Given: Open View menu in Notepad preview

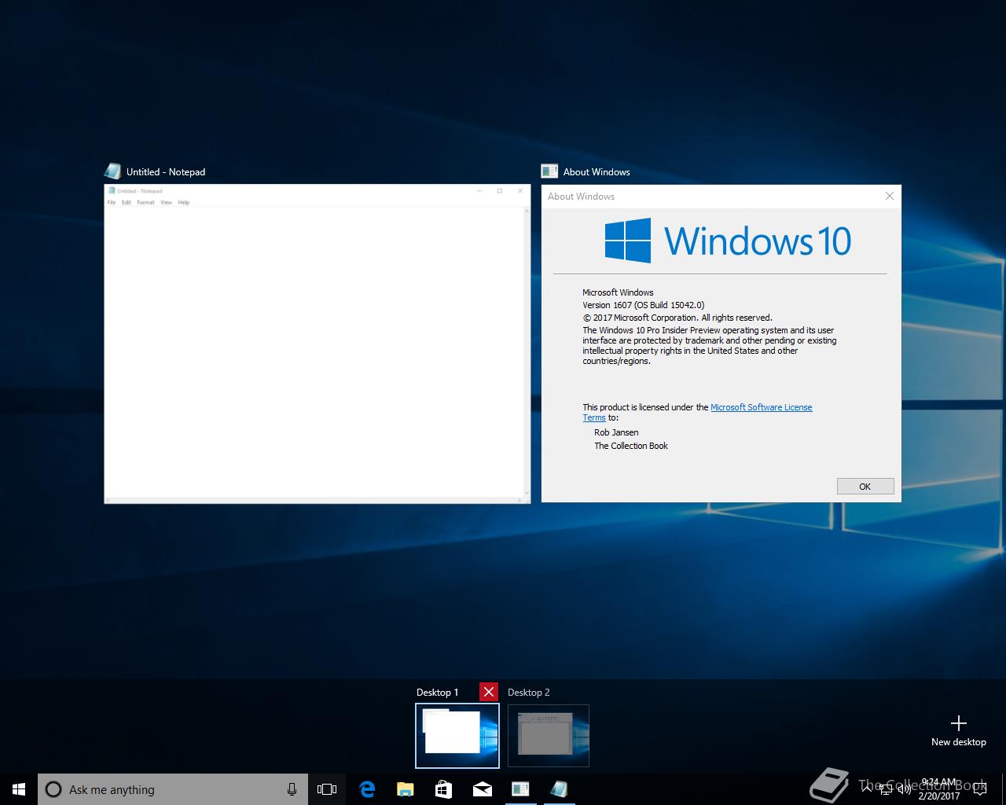Looking at the screenshot, I should (166, 203).
